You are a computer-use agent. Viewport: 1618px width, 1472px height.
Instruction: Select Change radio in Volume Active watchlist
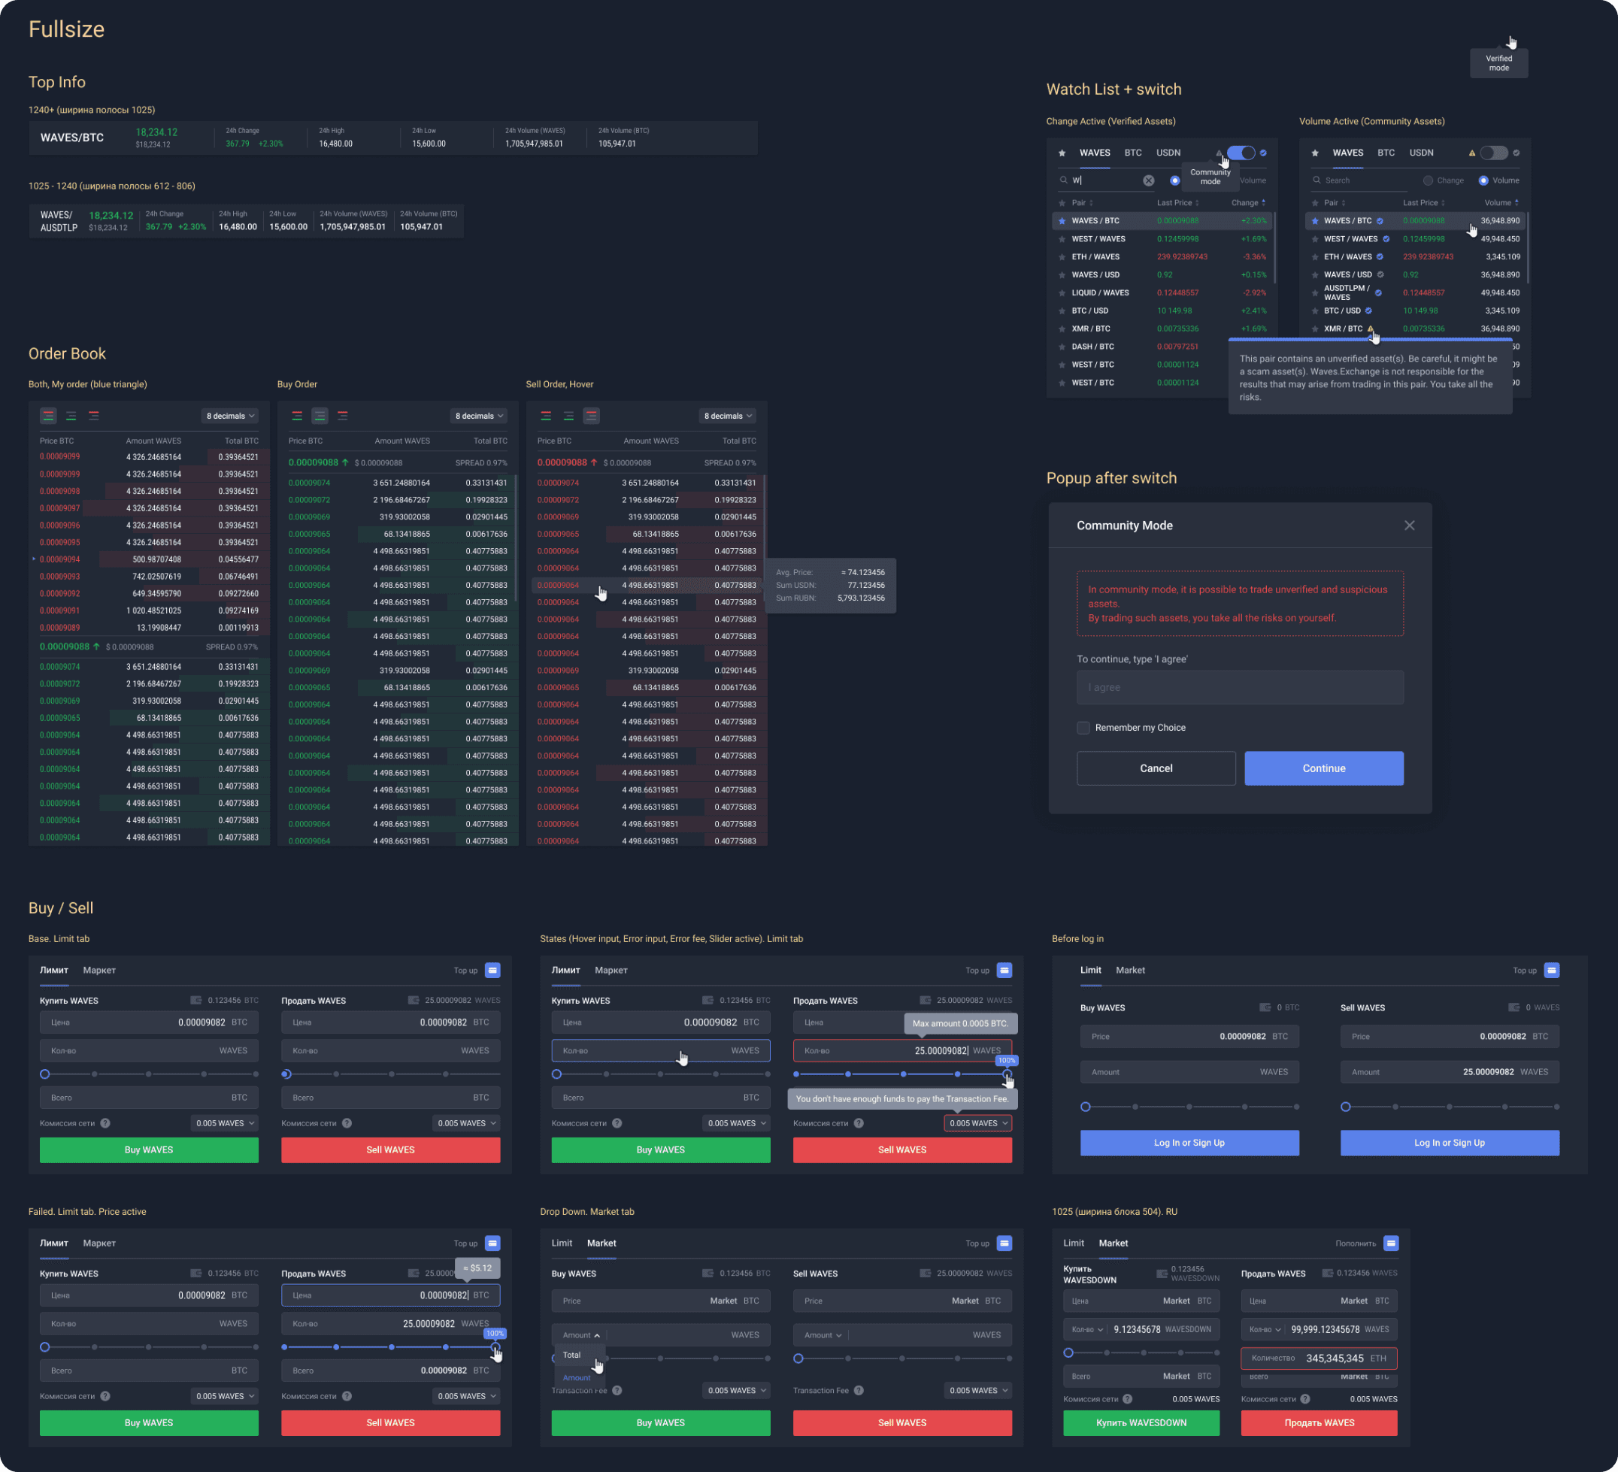(x=1428, y=180)
